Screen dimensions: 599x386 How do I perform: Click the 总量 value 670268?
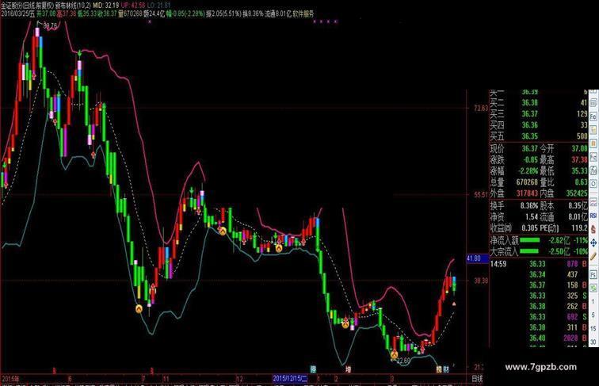click(x=527, y=182)
